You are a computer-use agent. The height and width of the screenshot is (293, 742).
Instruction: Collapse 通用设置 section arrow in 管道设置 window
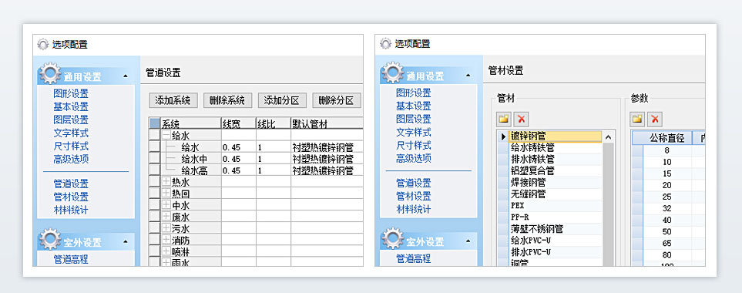click(125, 76)
